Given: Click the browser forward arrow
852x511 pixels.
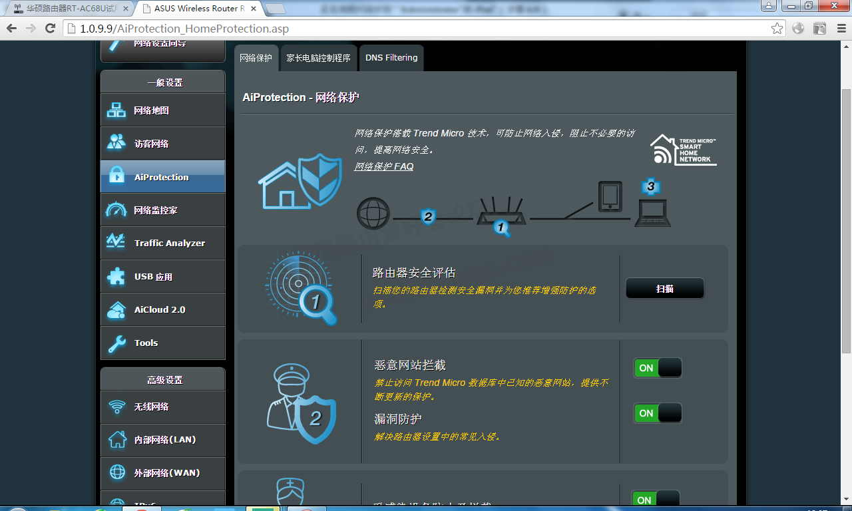Looking at the screenshot, I should [31, 29].
